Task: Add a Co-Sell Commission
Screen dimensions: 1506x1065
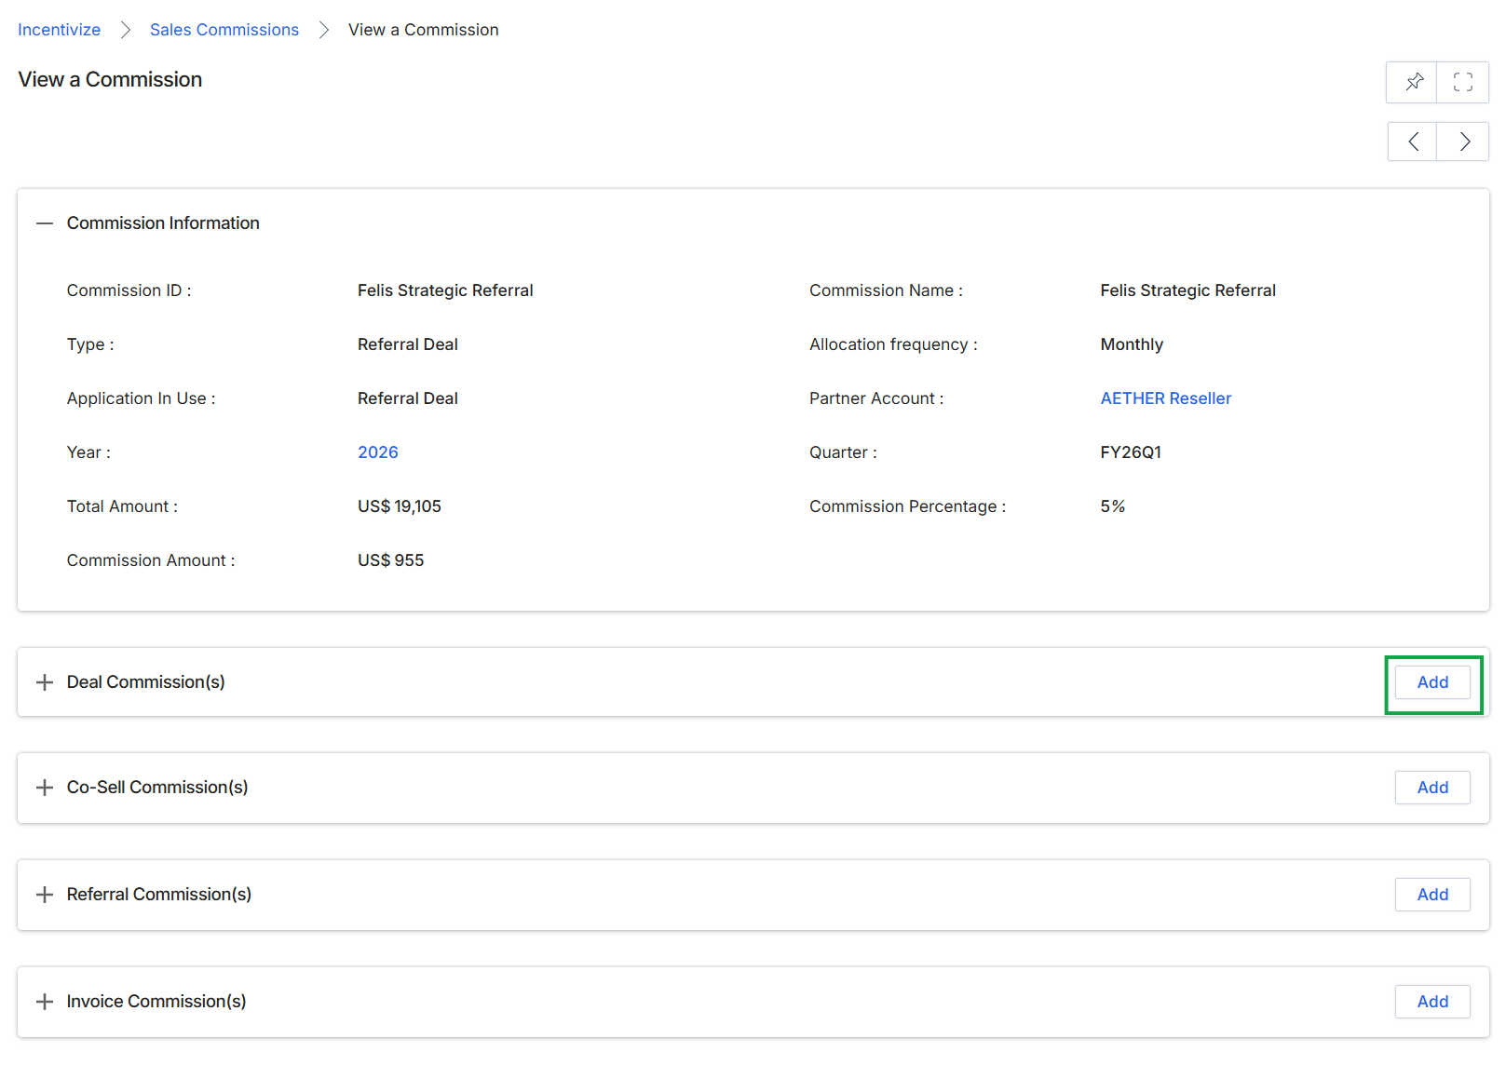Action: pyautogui.click(x=1432, y=788)
